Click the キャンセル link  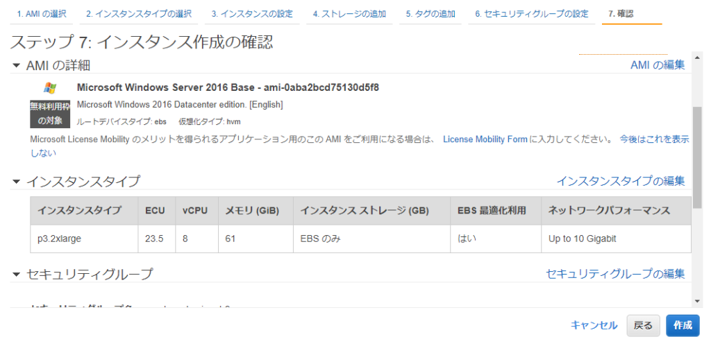pos(594,325)
